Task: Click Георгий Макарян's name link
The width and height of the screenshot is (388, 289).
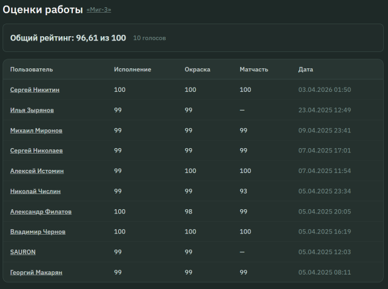Action: tap(36, 272)
